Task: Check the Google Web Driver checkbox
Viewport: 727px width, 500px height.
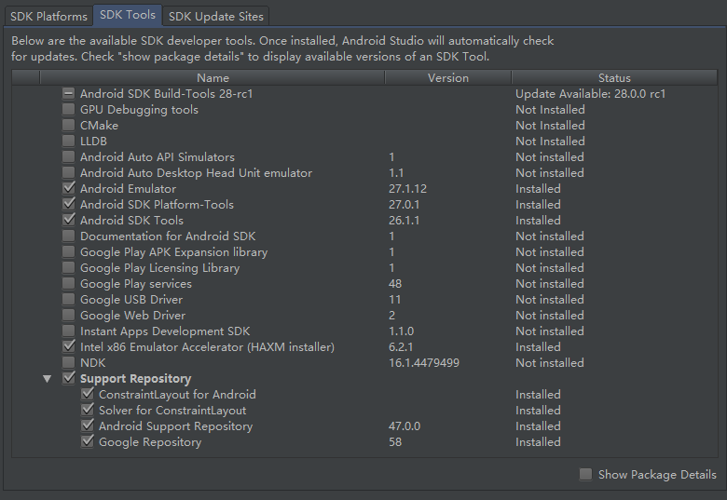Action: click(x=69, y=316)
